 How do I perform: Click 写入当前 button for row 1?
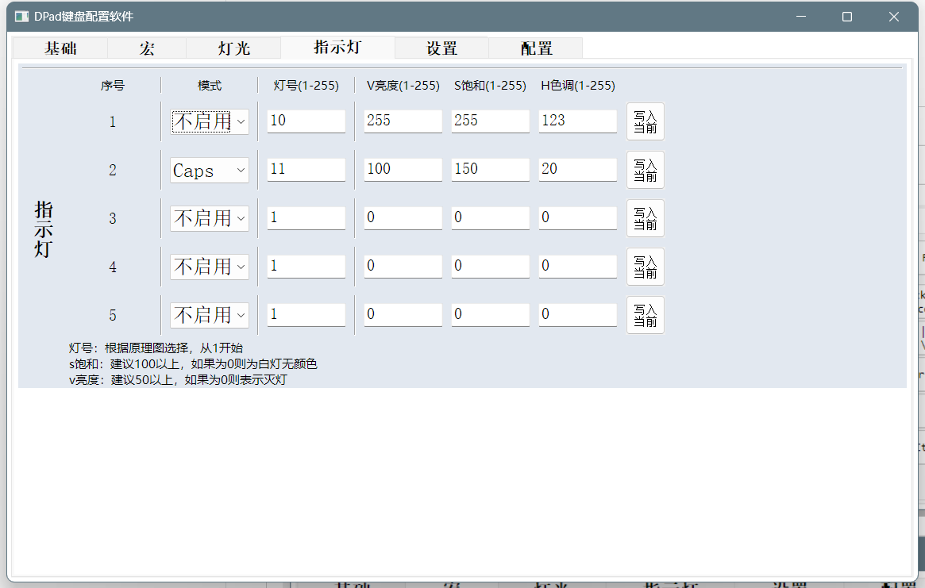coord(646,121)
